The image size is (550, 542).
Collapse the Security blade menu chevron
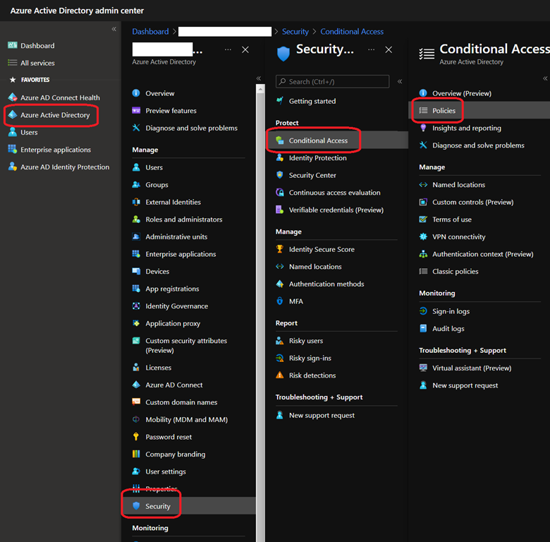tap(400, 82)
